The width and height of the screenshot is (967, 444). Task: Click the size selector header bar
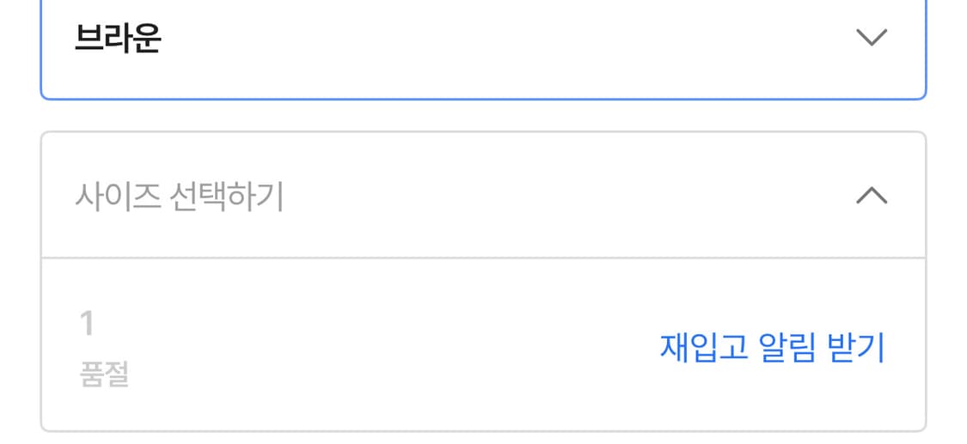coord(483,197)
